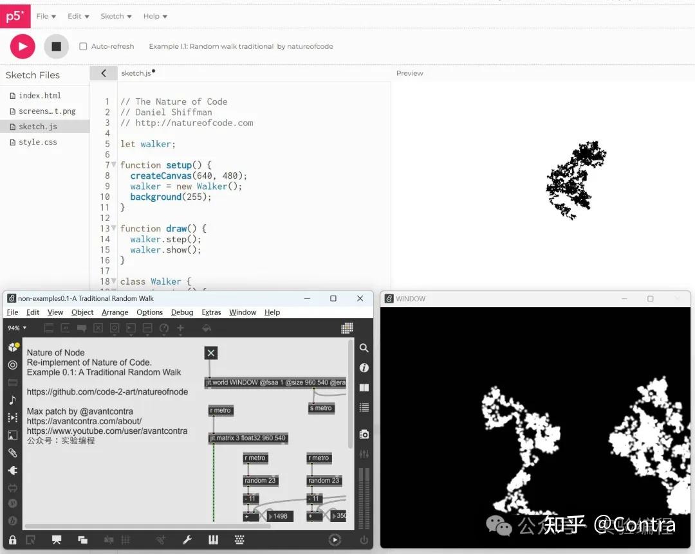Run the sketch with the play button
Image resolution: width=695 pixels, height=554 pixels.
(x=21, y=46)
